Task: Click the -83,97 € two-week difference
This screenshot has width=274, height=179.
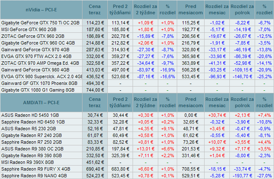Action: (146, 70)
